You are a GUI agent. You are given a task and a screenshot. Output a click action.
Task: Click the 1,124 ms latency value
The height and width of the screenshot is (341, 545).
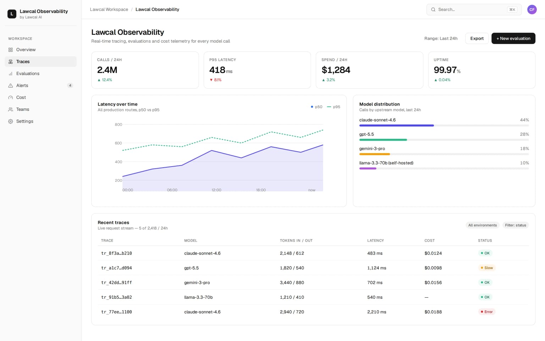point(377,268)
